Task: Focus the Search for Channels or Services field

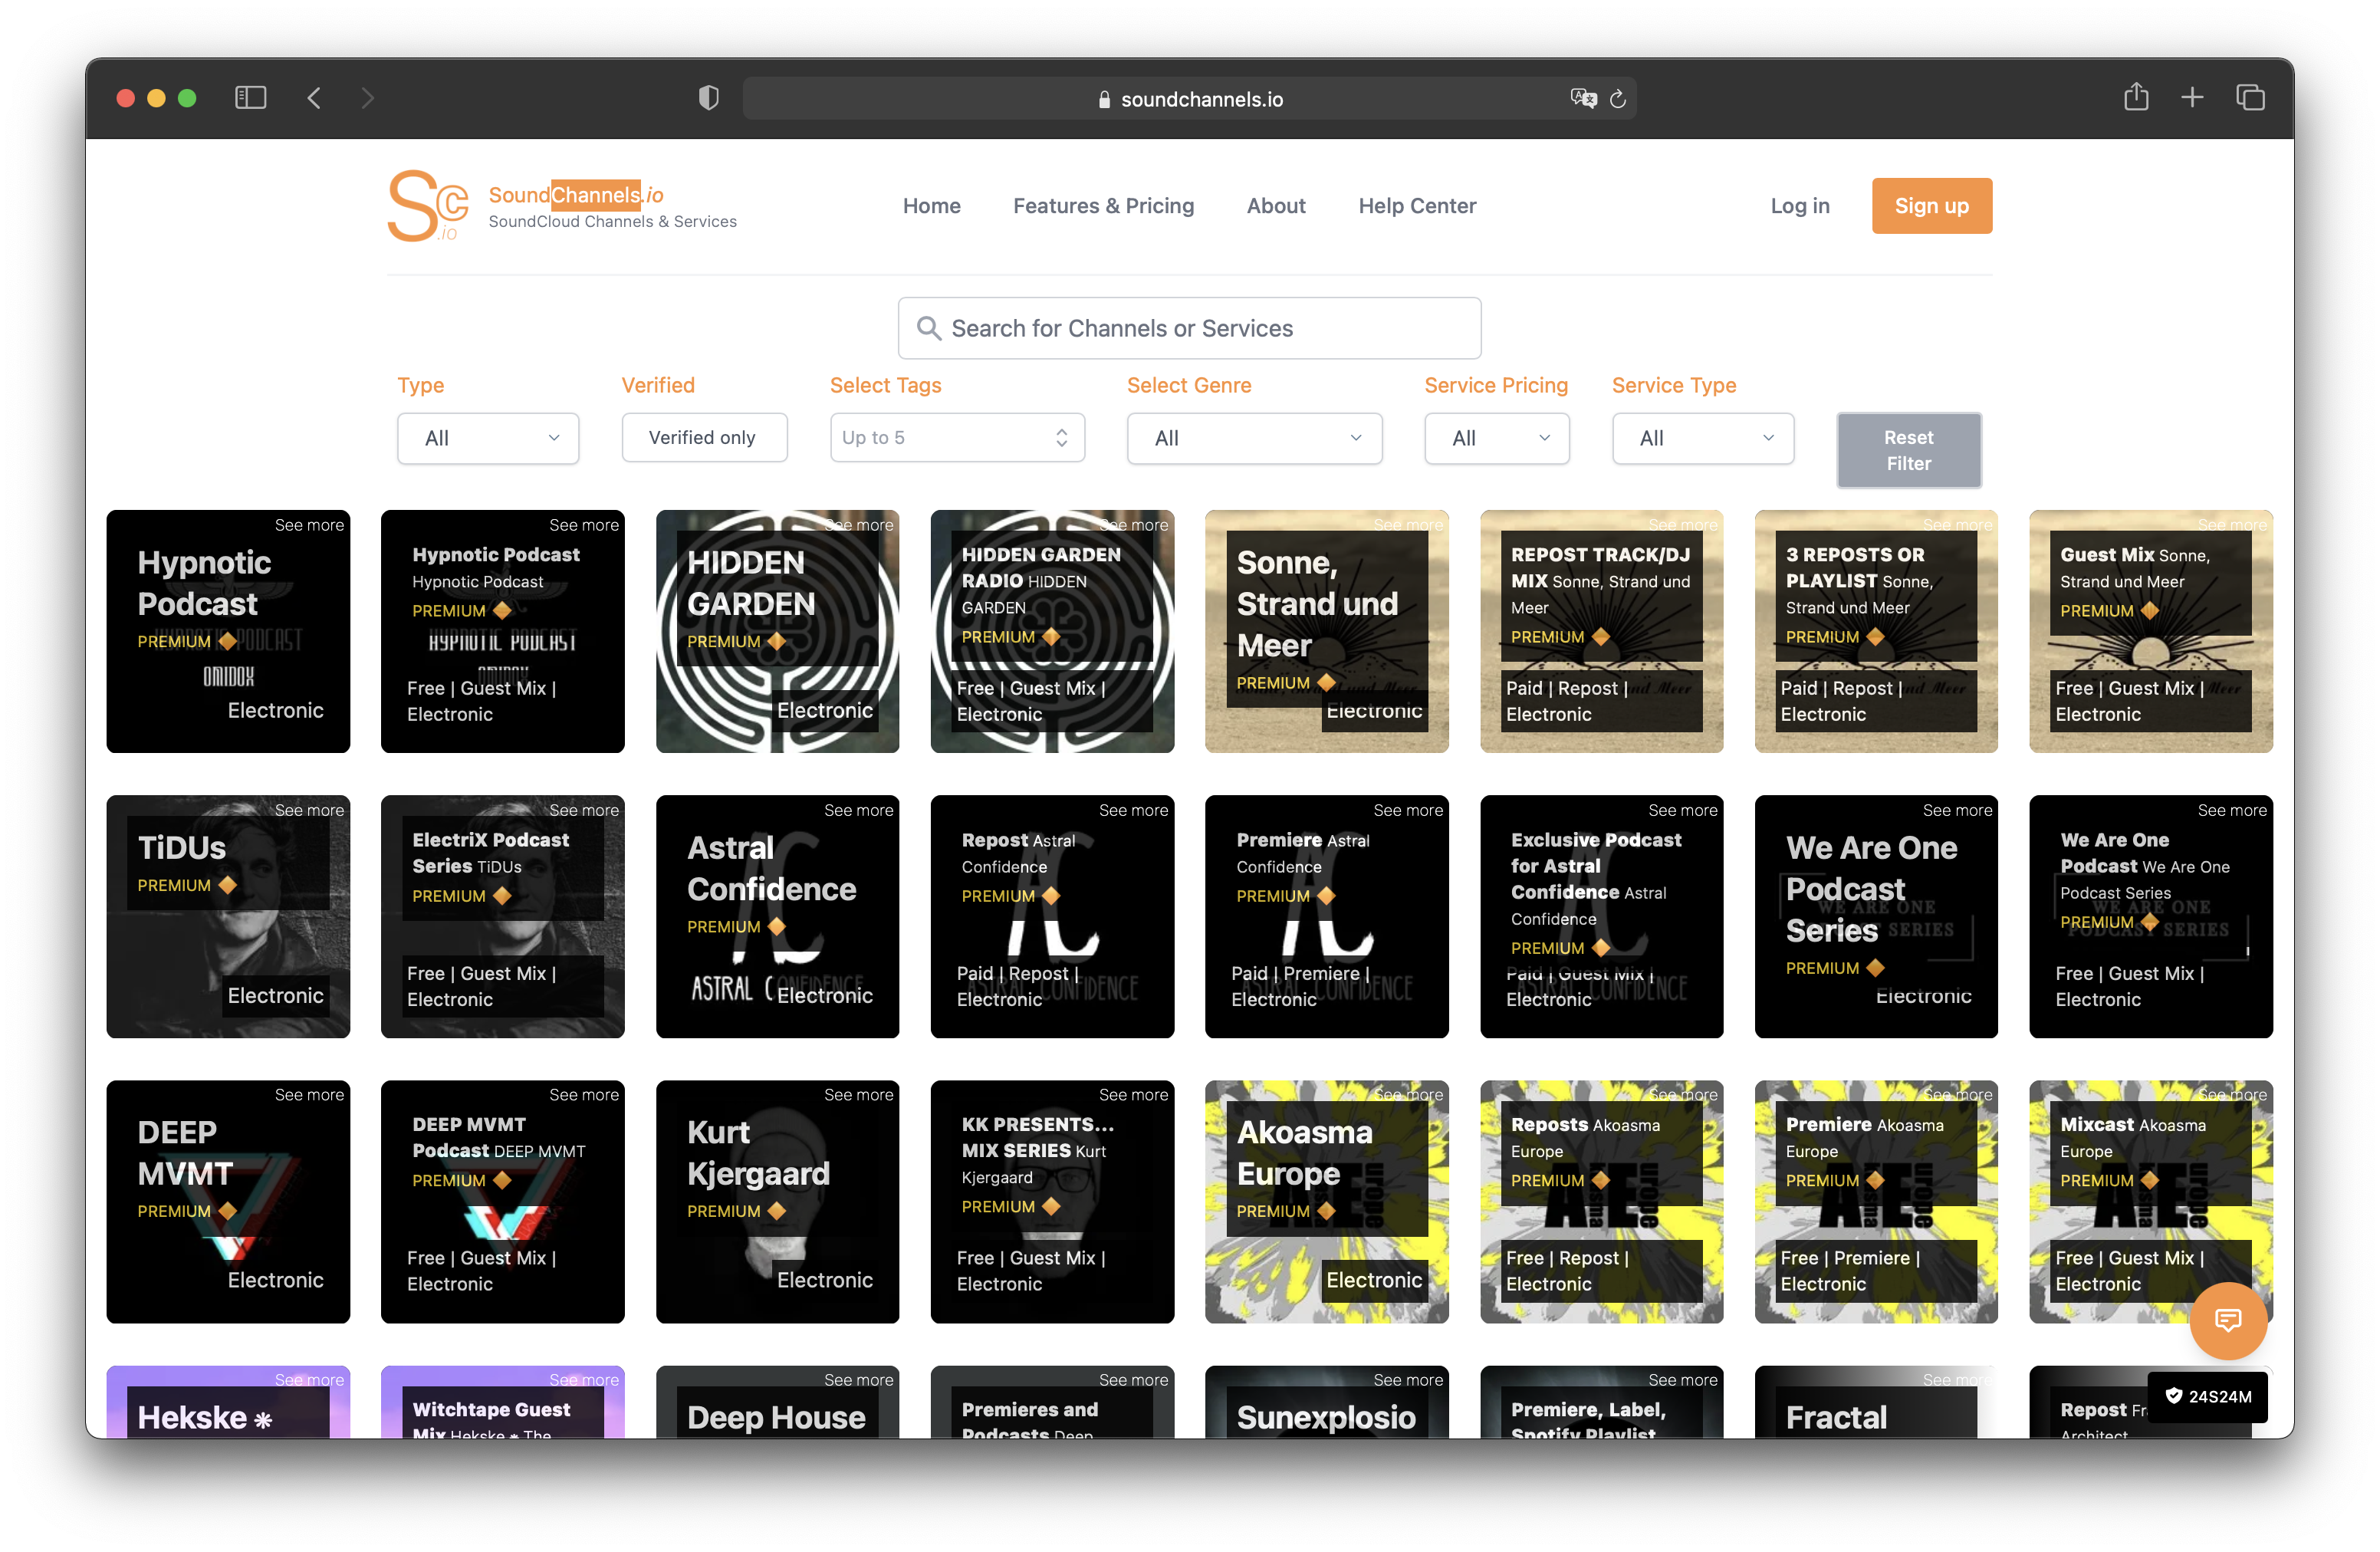Action: click(1189, 328)
